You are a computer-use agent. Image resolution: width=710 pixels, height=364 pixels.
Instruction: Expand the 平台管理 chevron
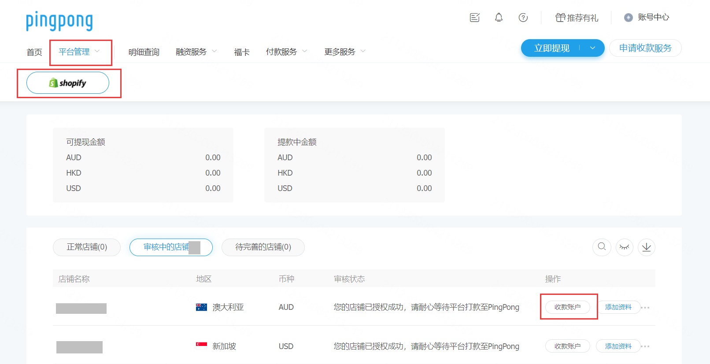coord(97,51)
